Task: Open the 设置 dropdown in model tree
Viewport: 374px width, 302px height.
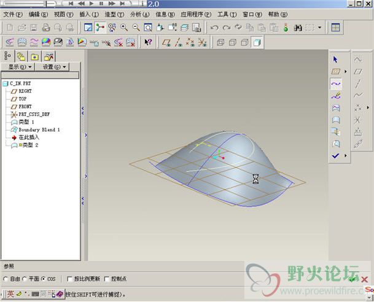Action: [55, 67]
